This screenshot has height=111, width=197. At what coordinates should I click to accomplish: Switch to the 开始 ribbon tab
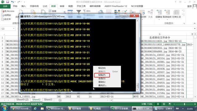click(x=15, y=6)
